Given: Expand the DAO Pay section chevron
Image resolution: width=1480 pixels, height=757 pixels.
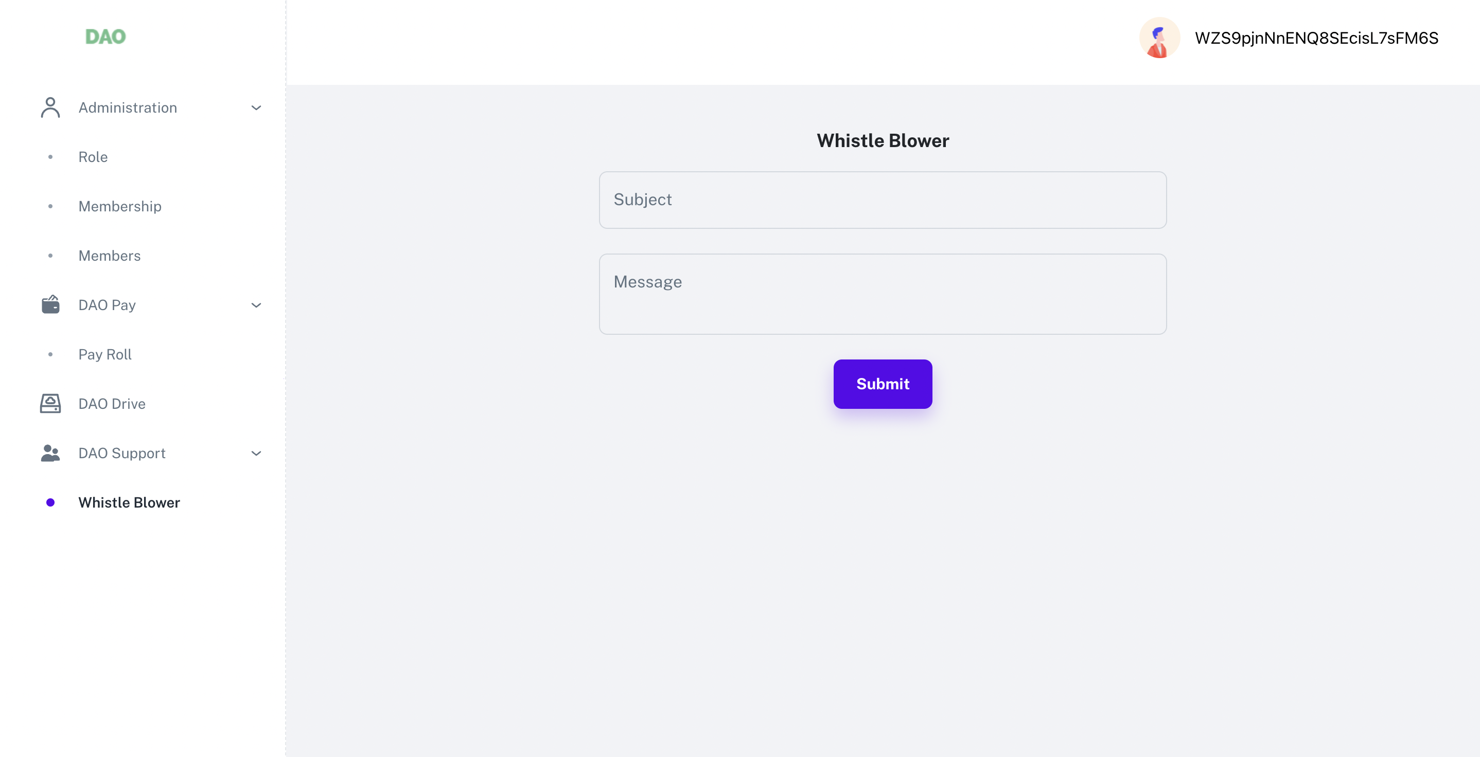Looking at the screenshot, I should point(256,305).
